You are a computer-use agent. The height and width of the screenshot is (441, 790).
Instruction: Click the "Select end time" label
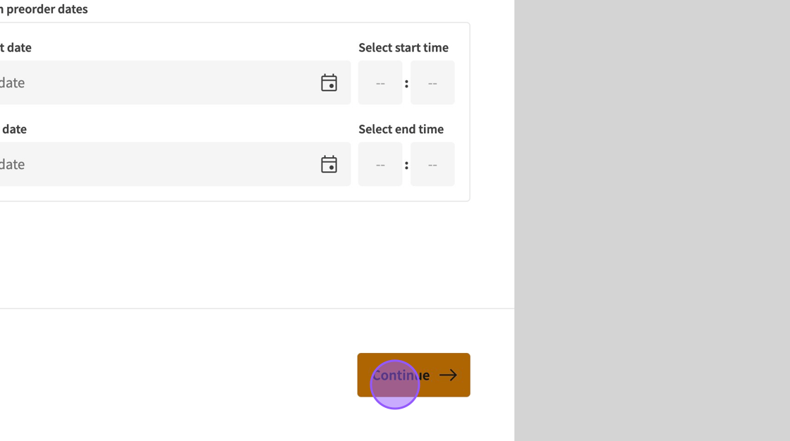click(x=401, y=130)
